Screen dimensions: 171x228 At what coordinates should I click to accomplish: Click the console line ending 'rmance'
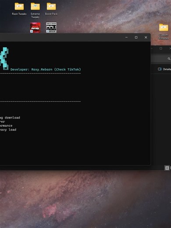tap(6, 125)
